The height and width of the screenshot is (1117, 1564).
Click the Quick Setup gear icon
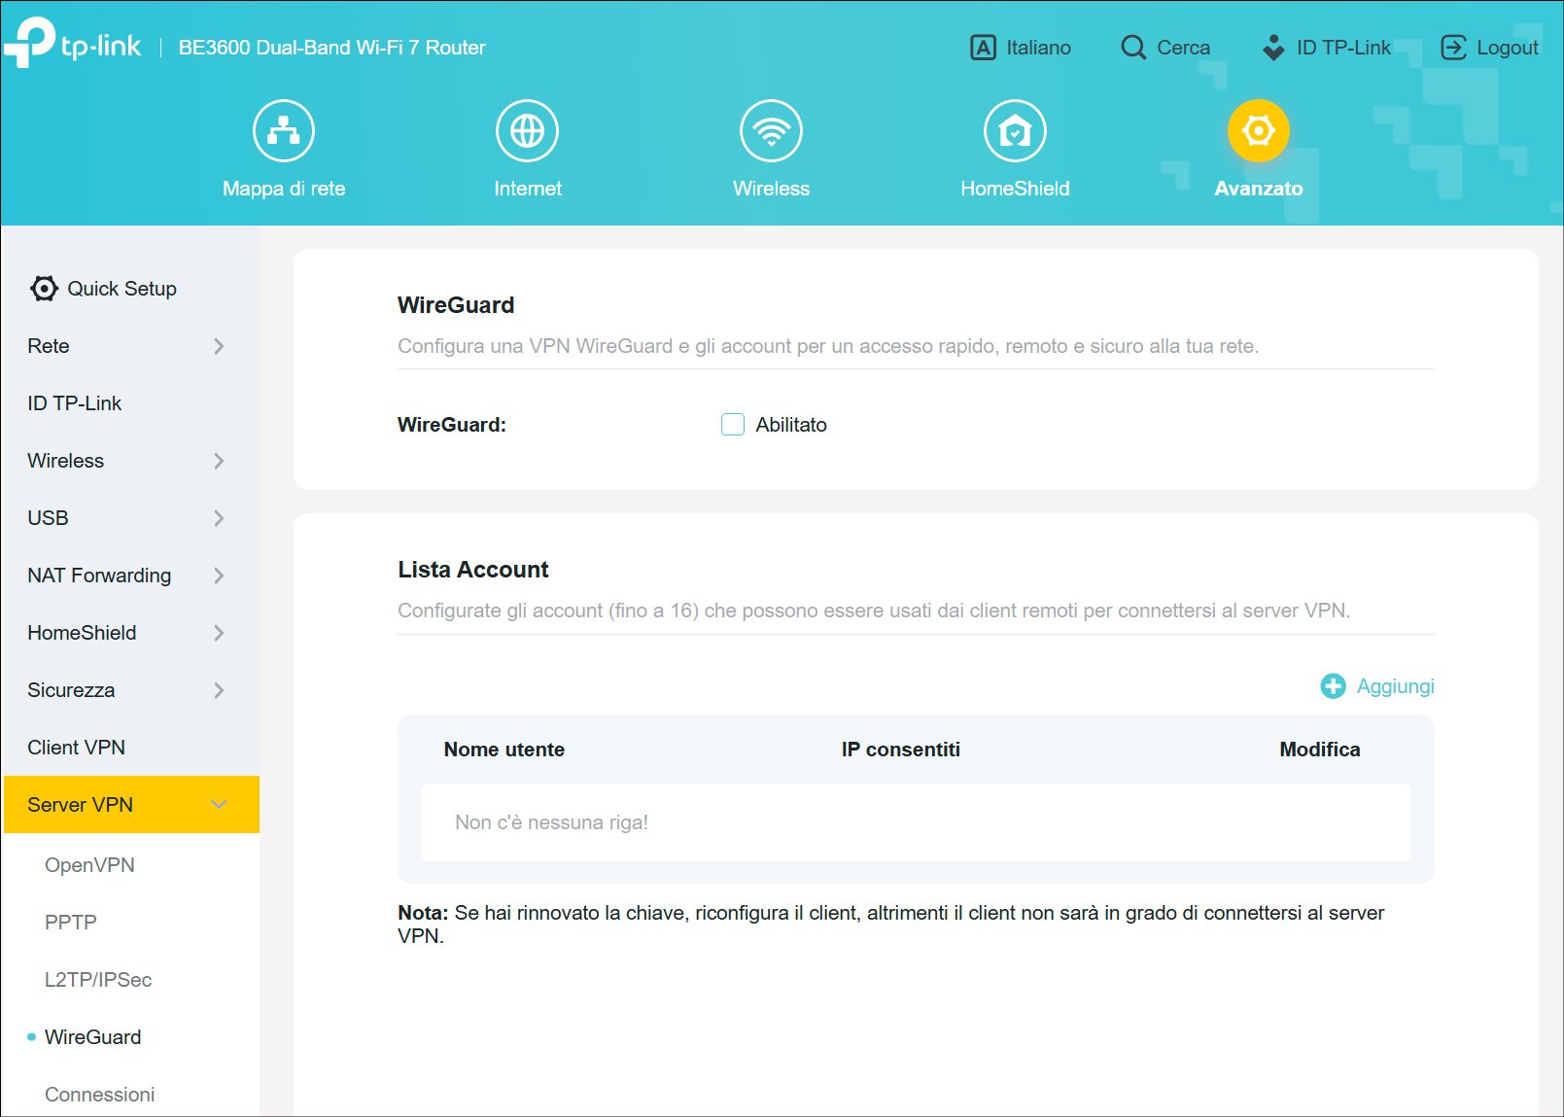44,289
